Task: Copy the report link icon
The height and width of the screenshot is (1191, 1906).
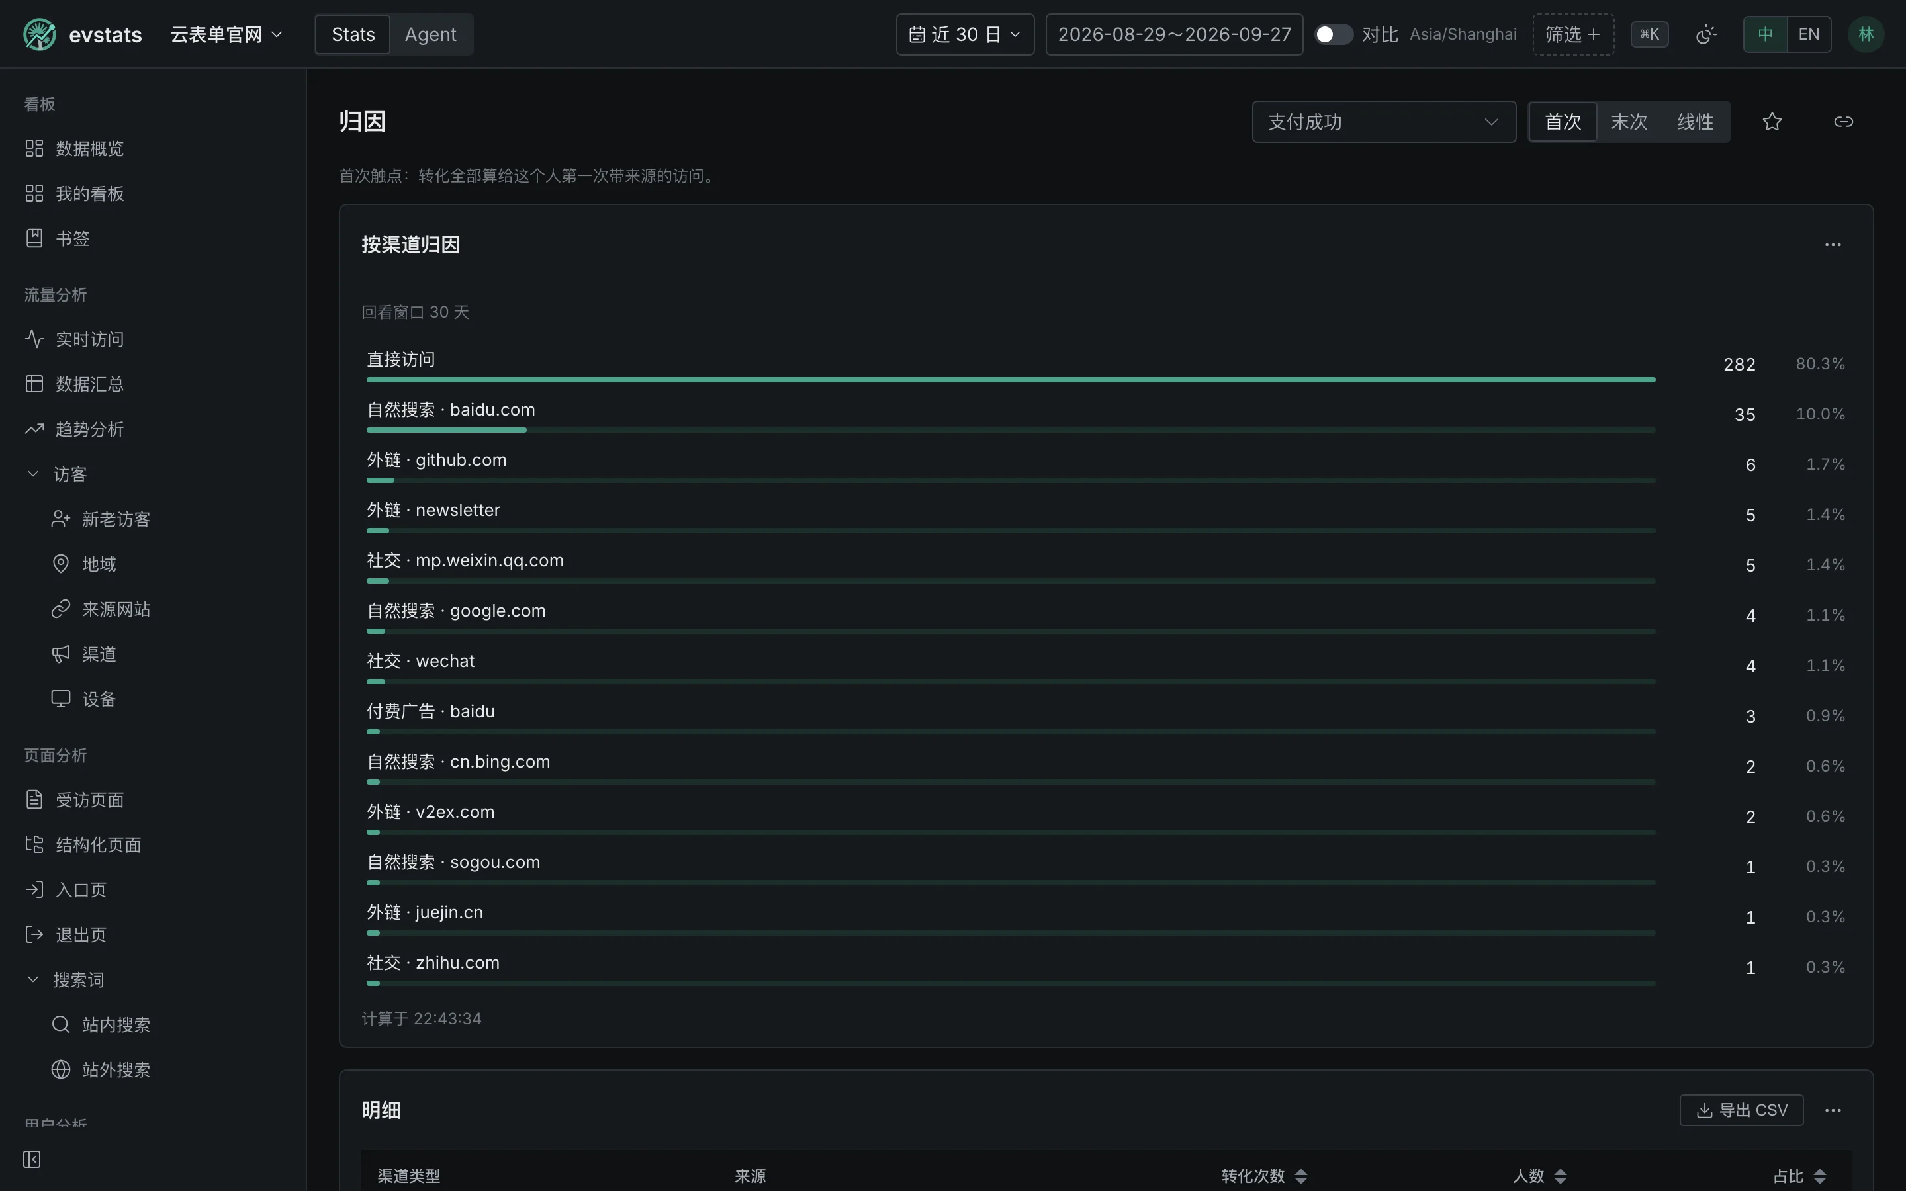Action: click(x=1844, y=122)
